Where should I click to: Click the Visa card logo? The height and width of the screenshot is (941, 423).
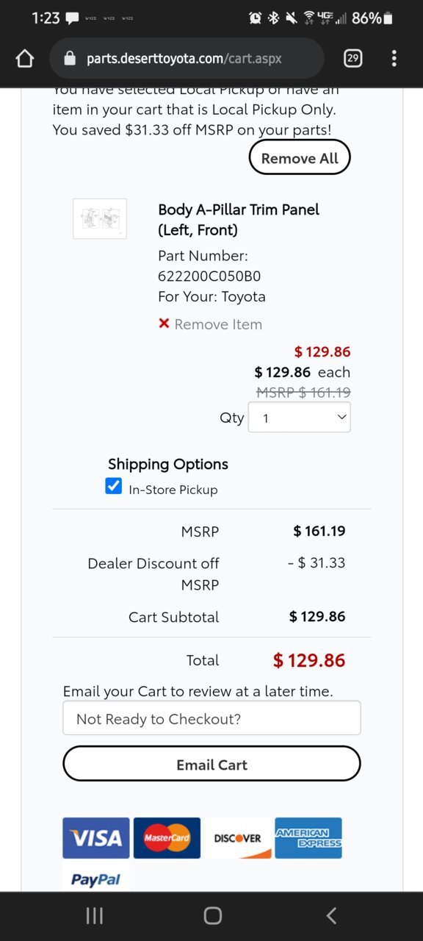[x=96, y=838]
